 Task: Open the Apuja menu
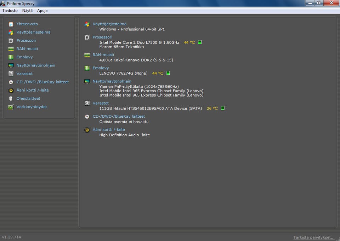(42, 11)
